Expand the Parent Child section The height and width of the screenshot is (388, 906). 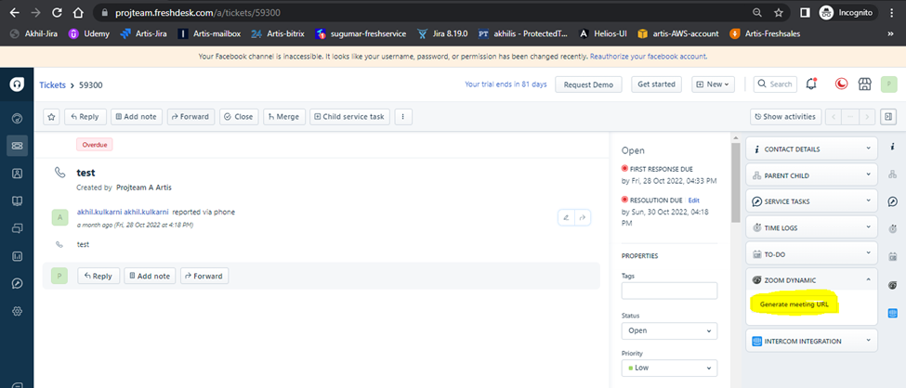coord(811,175)
